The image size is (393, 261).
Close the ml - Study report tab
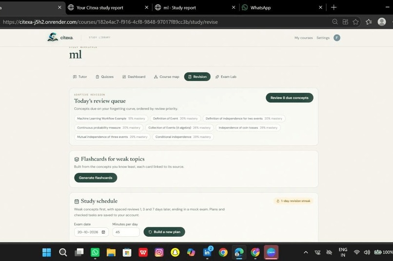(234, 7)
